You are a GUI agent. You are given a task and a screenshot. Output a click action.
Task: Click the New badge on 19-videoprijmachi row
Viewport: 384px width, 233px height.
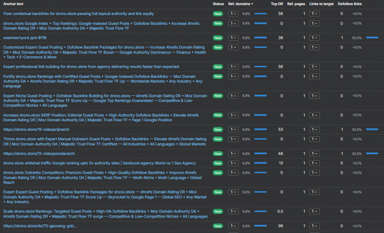[217, 129]
